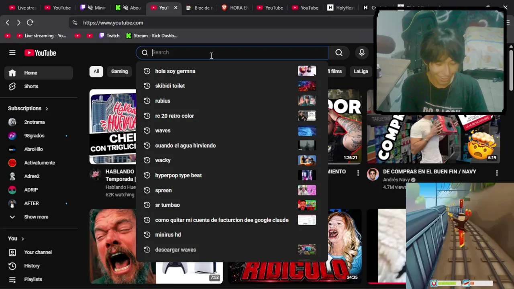Show more subscriptions in the sidebar
514x289 pixels.
click(39, 217)
